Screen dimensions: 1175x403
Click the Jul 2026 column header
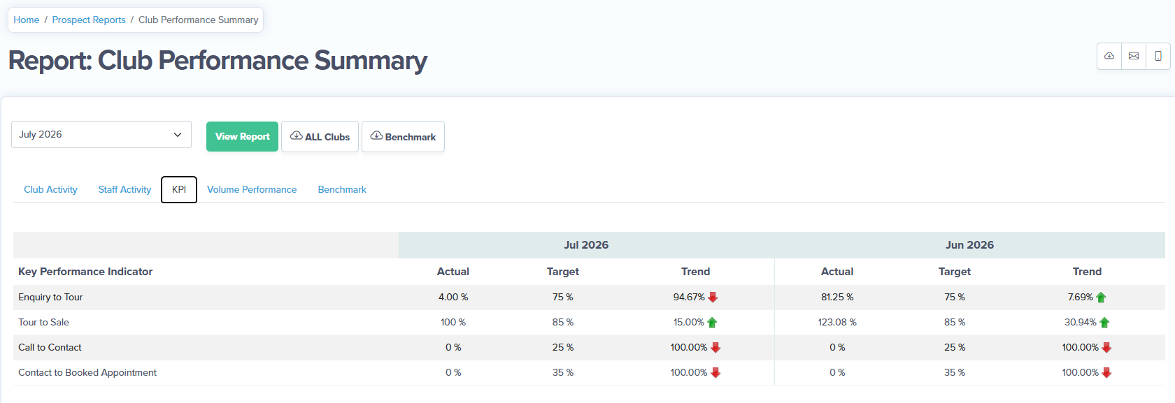tap(586, 245)
